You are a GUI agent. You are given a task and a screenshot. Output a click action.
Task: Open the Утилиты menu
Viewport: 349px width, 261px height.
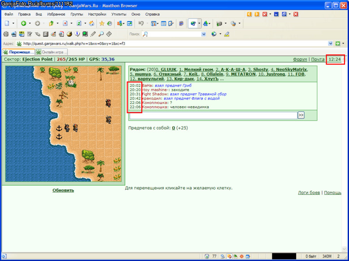[x=119, y=14]
